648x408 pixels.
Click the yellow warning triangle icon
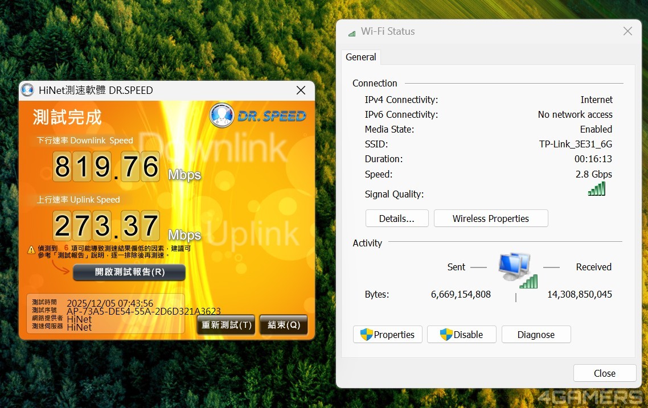coord(31,249)
